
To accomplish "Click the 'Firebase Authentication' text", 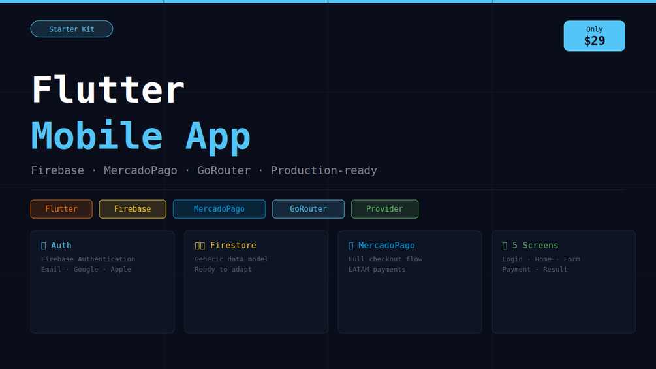I will [88, 259].
